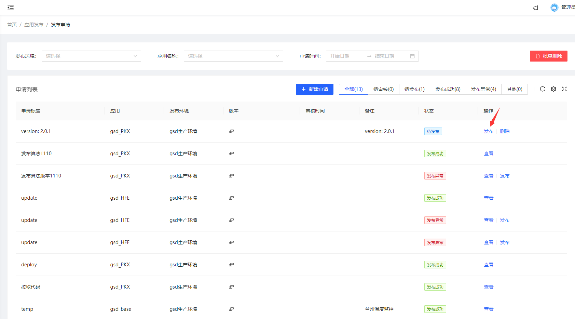The height and width of the screenshot is (319, 575).
Task: Click 查看 for temp row
Action: [x=489, y=309]
